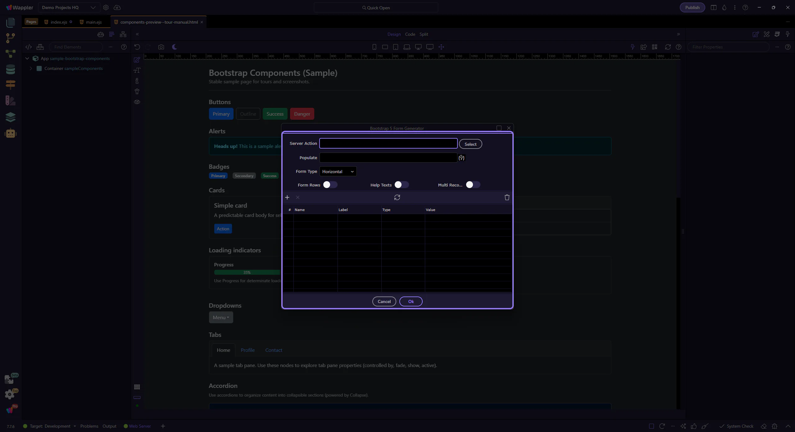Click the trash icon in form generator
This screenshot has height=432, width=795.
pos(507,197)
